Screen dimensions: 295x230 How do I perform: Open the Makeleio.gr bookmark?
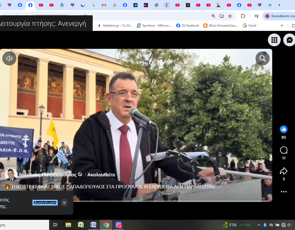115,25
